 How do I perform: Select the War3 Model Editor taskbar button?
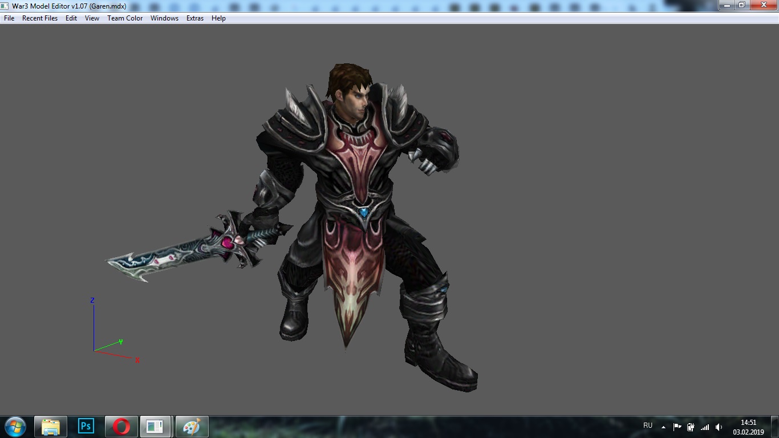tap(155, 427)
